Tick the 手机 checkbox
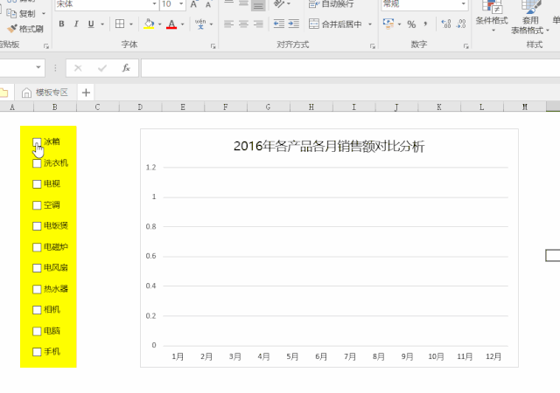This screenshot has height=393, width=560. coord(37,352)
